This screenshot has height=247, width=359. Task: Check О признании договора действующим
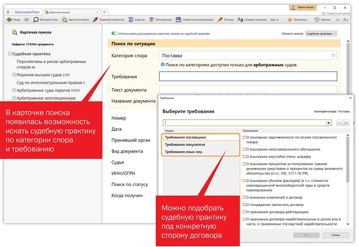(x=244, y=212)
